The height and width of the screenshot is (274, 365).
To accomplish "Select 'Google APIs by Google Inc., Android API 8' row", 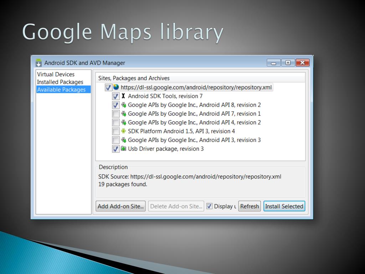I will pos(194,105).
